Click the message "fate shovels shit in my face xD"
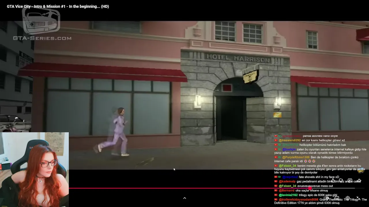369x207 pixels. pos(319,177)
